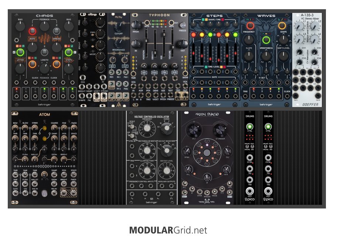Click the DOEPFER logo
This screenshot has height=238, width=337.
pos(310,104)
